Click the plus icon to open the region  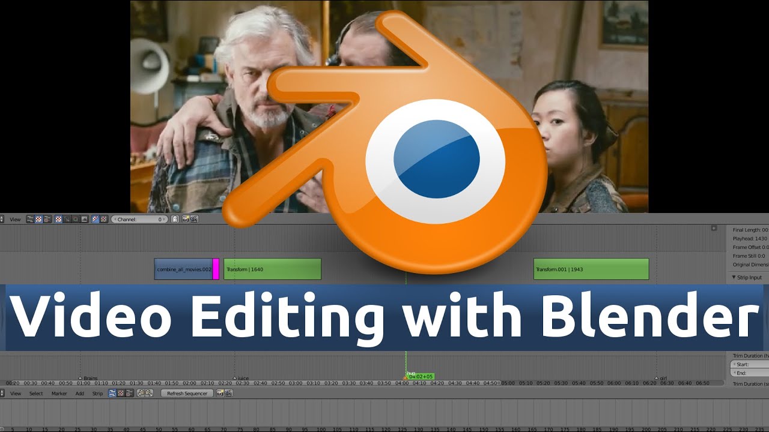pos(714,228)
